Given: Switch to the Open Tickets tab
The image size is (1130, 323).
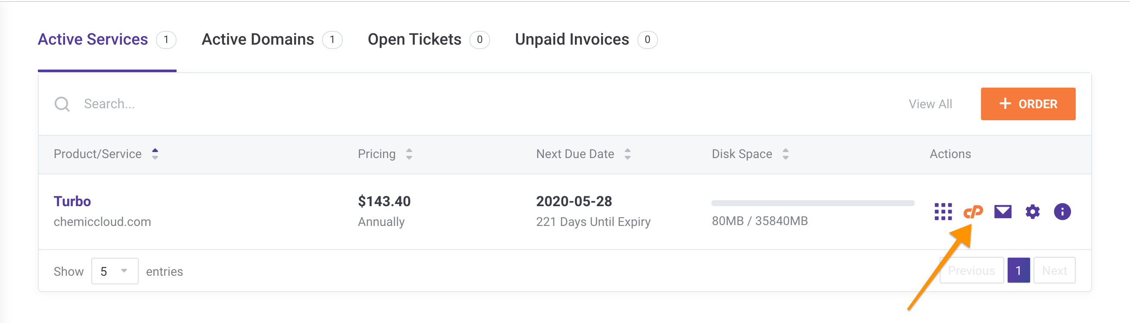Looking at the screenshot, I should click(414, 40).
